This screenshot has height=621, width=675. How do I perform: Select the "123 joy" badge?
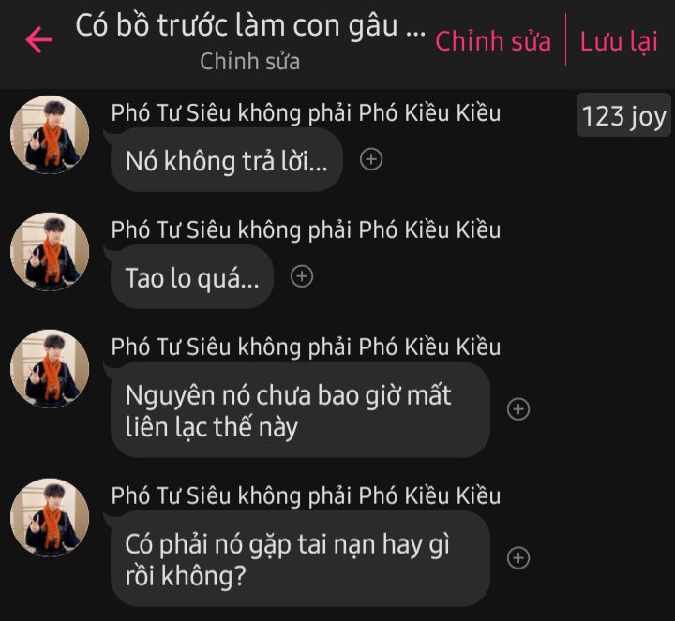[623, 115]
